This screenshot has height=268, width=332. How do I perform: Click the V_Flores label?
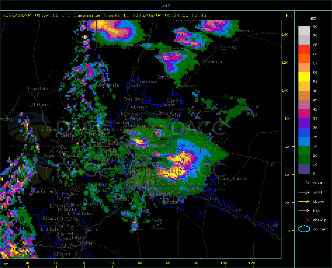(61, 254)
